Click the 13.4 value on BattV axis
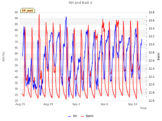The width and height of the screenshot is (162, 121). [x=151, y=28]
